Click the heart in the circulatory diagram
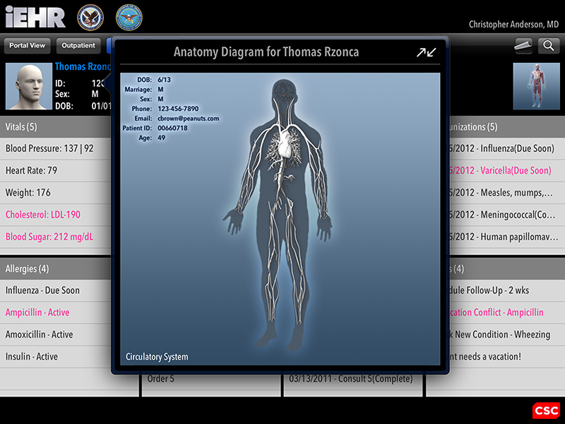This screenshot has height=424, width=565. coord(285,144)
